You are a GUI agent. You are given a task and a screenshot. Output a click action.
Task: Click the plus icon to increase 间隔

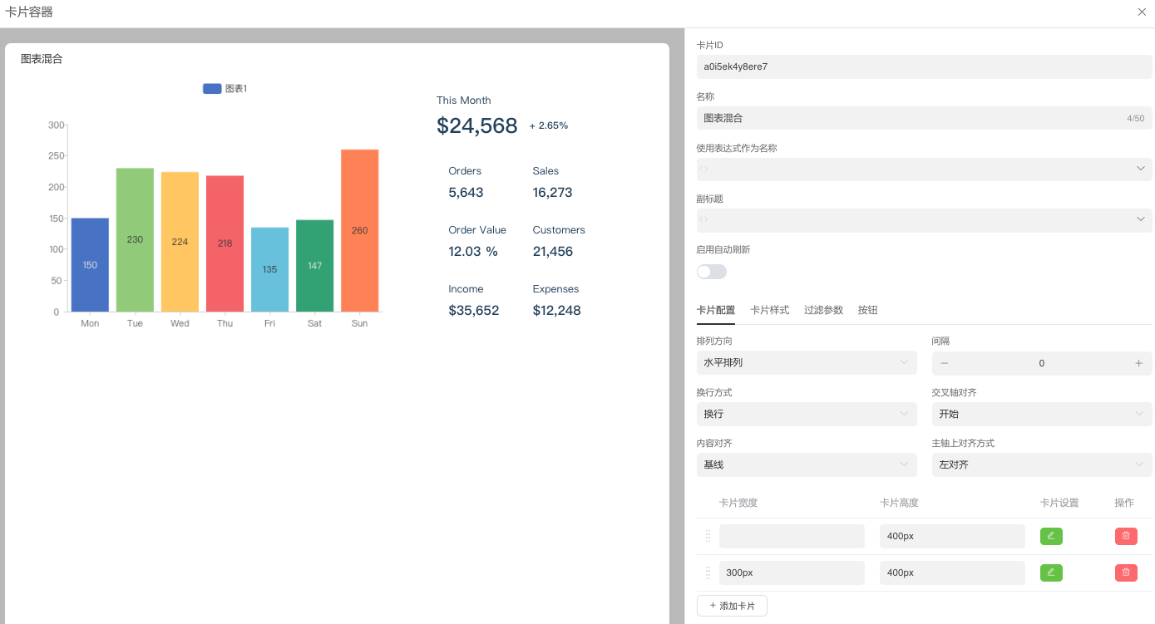coord(1138,363)
